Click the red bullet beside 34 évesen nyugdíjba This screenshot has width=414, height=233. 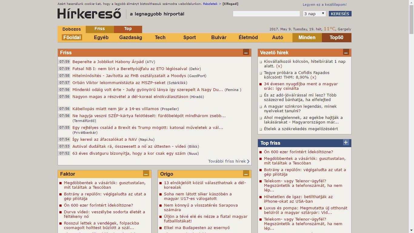click(260, 84)
